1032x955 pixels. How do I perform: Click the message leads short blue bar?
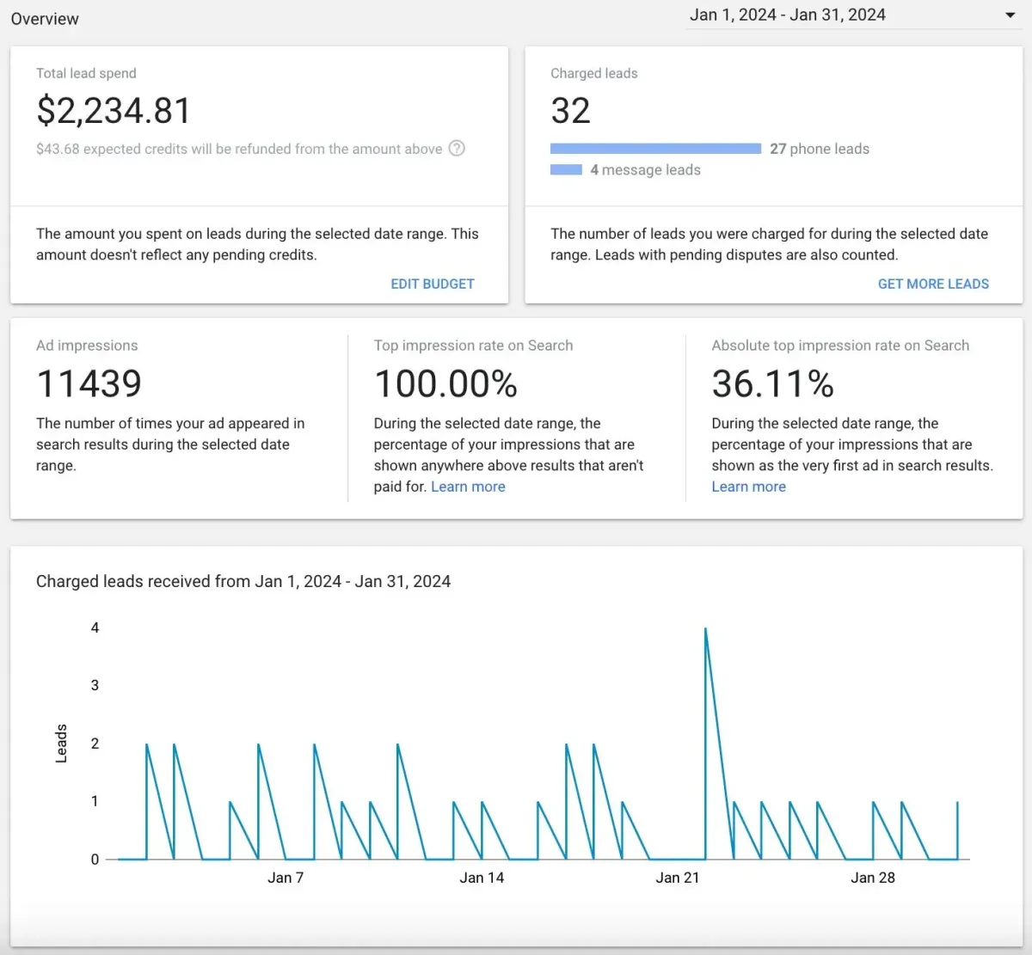click(566, 170)
